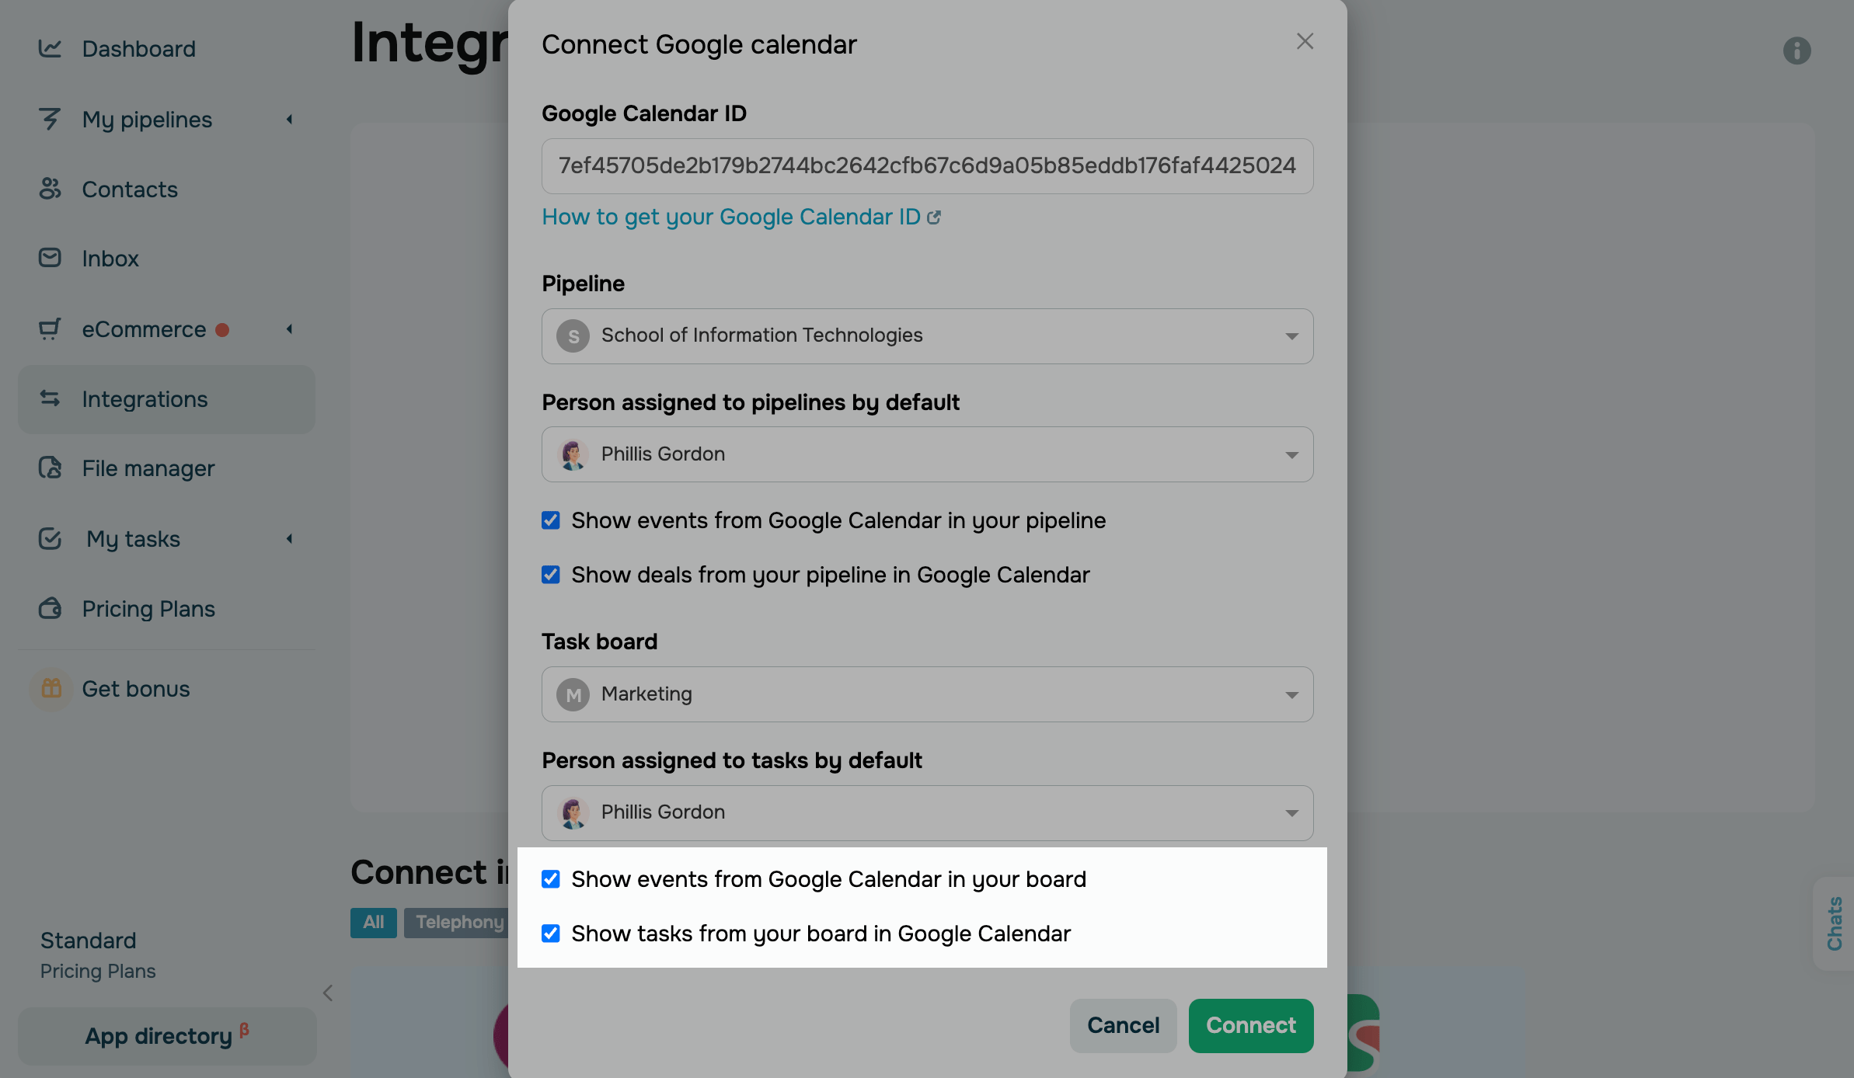The image size is (1854, 1078).
Task: Click the File manager icon
Action: (50, 468)
